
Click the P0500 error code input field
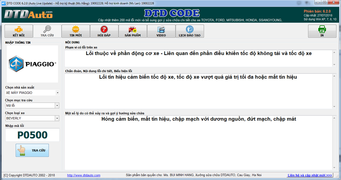(x=32, y=135)
